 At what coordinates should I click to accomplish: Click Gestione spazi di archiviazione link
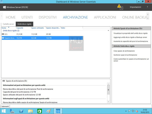tap(125, 55)
